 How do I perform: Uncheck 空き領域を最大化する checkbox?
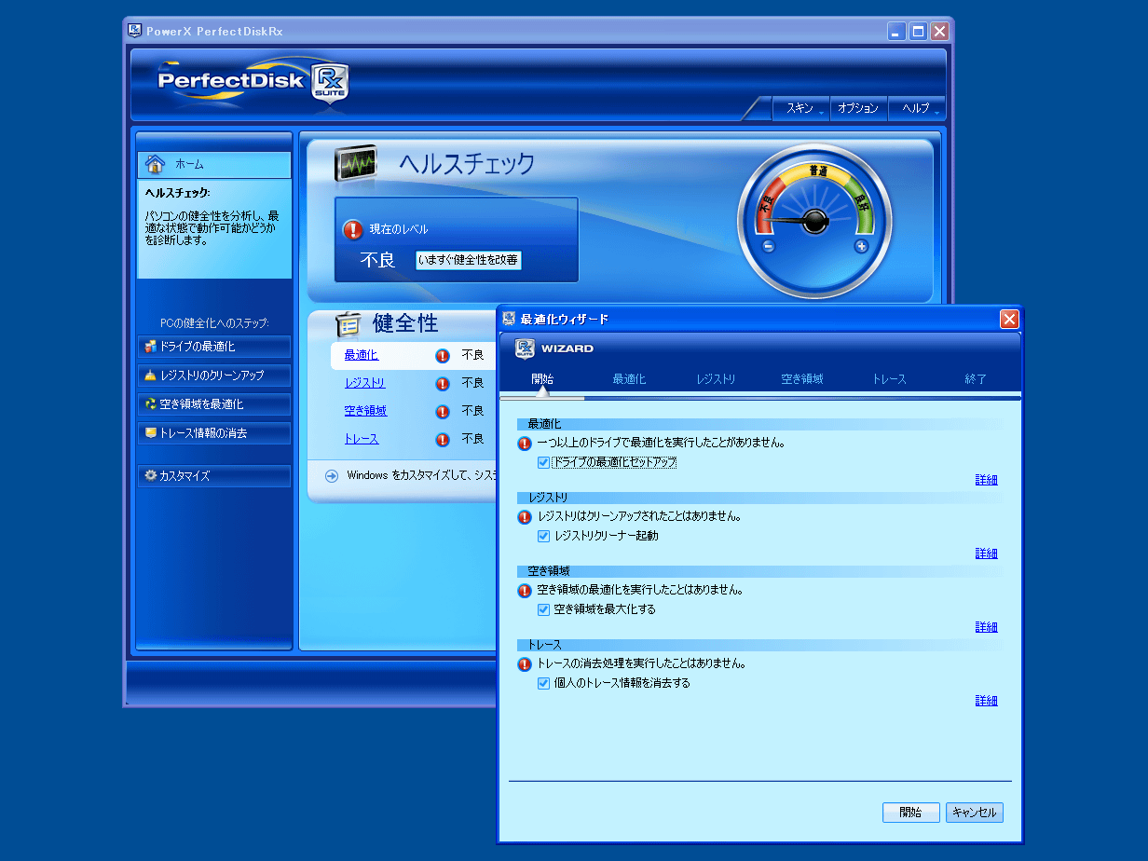pos(543,609)
